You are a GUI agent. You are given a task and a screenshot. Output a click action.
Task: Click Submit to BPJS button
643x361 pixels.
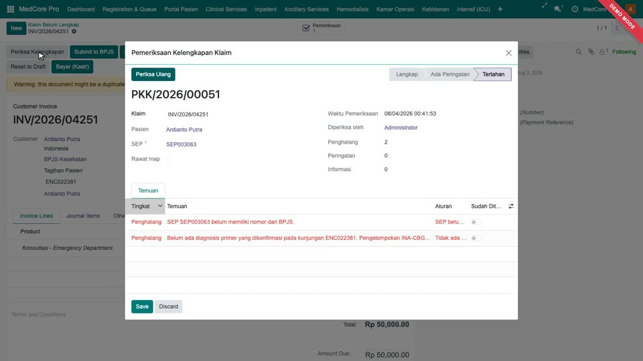pyautogui.click(x=94, y=52)
